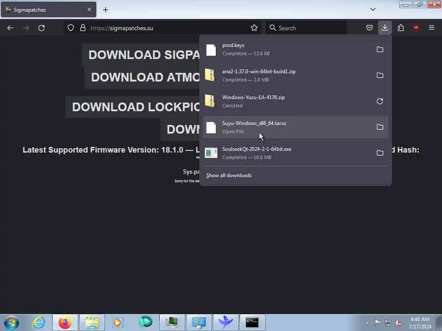Viewport: 442px width, 331px height.
Task: Open the uBlock Origin extension icon
Action: coord(416,28)
